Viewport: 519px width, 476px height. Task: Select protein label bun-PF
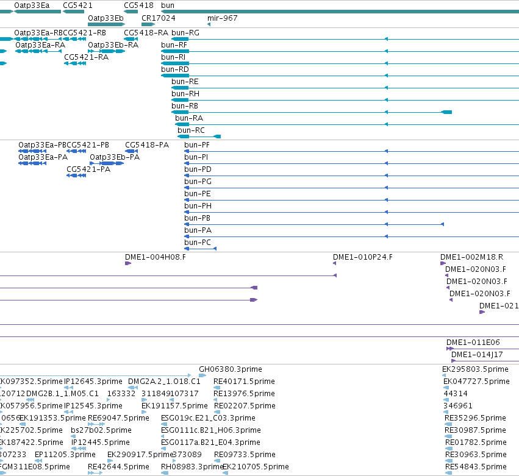[197, 145]
